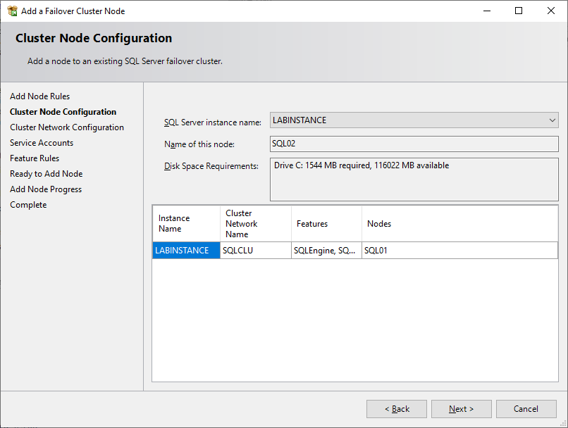The height and width of the screenshot is (428, 568).
Task: Click the Back button
Action: click(x=397, y=409)
